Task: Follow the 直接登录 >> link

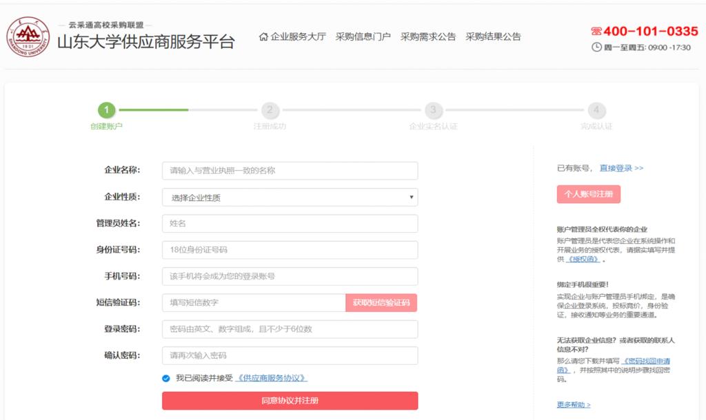Action: 621,168
